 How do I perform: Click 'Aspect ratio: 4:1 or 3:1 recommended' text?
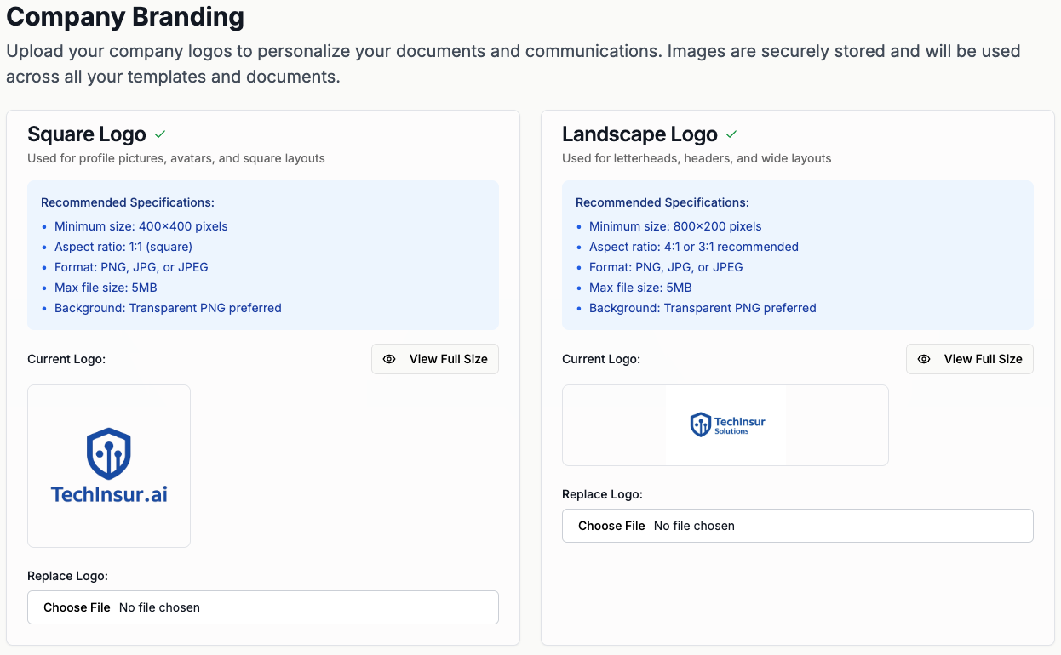(694, 247)
